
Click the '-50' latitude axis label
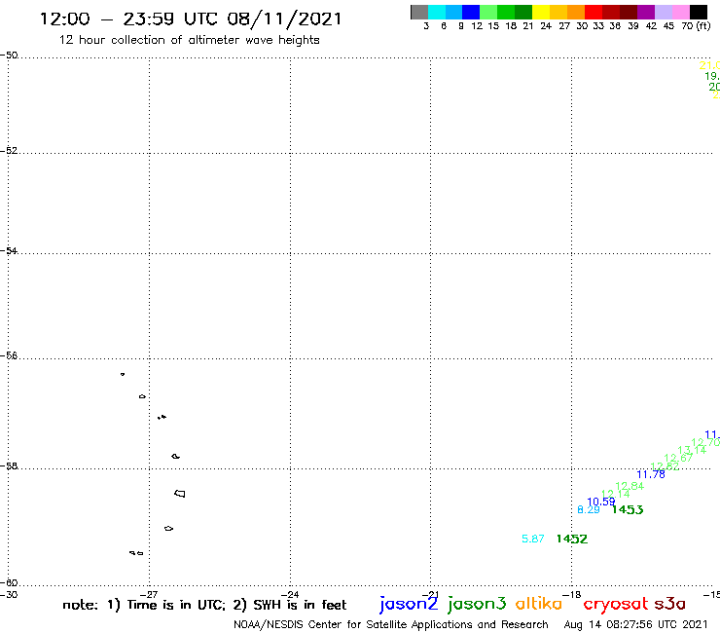point(9,56)
